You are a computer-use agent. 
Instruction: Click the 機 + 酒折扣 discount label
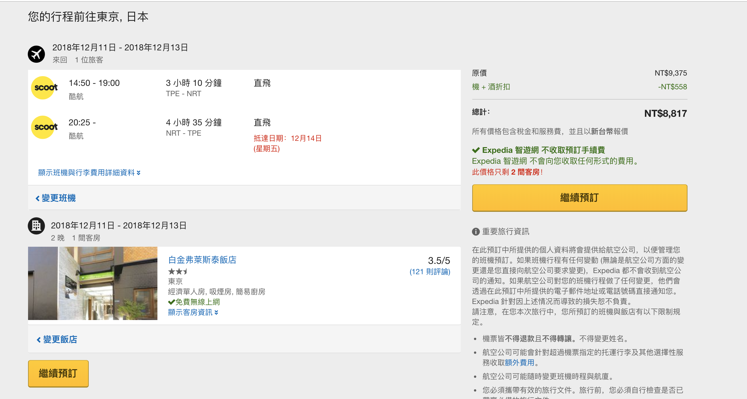coord(491,87)
